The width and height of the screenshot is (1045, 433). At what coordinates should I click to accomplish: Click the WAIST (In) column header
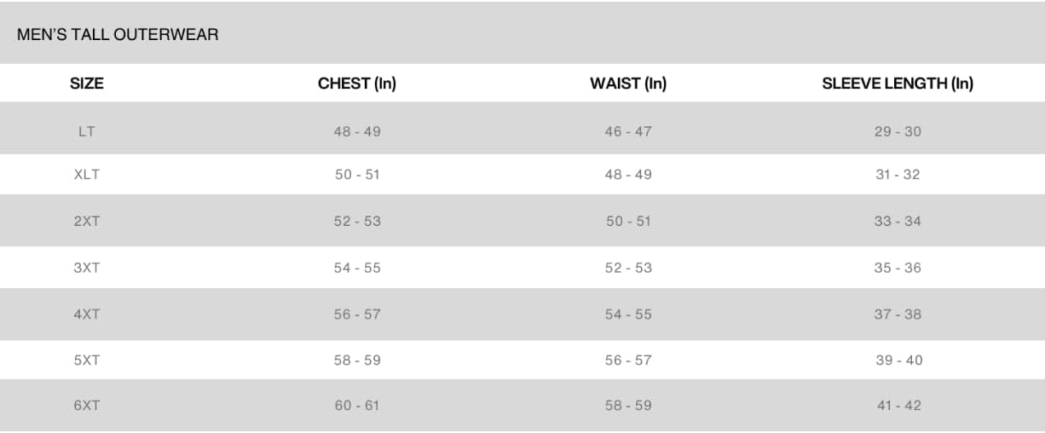(x=628, y=84)
